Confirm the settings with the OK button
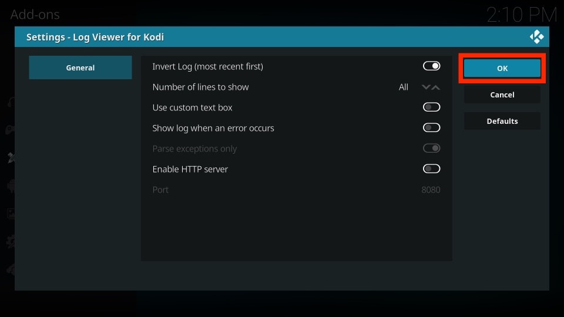 point(502,68)
